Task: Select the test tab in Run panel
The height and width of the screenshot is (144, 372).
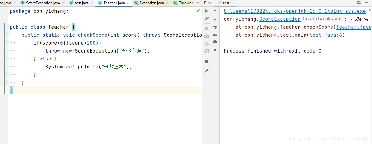Action: (x=226, y=3)
